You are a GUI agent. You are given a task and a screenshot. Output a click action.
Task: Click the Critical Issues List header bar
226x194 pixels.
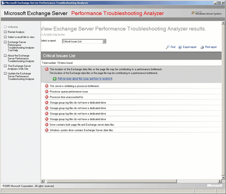(131, 56)
